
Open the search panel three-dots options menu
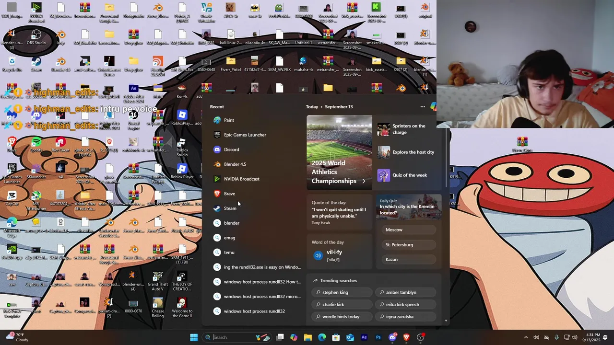(x=423, y=107)
